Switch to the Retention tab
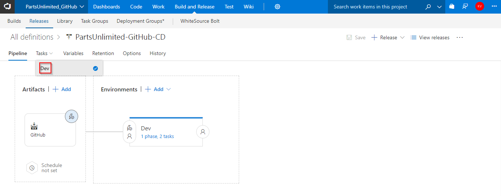 103,53
